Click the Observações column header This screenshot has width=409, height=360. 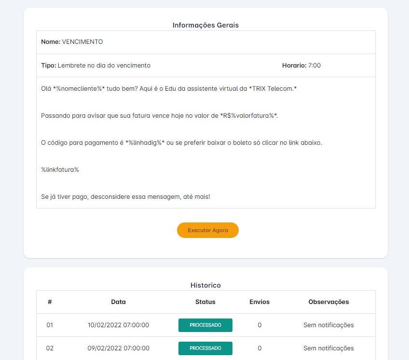coord(328,302)
